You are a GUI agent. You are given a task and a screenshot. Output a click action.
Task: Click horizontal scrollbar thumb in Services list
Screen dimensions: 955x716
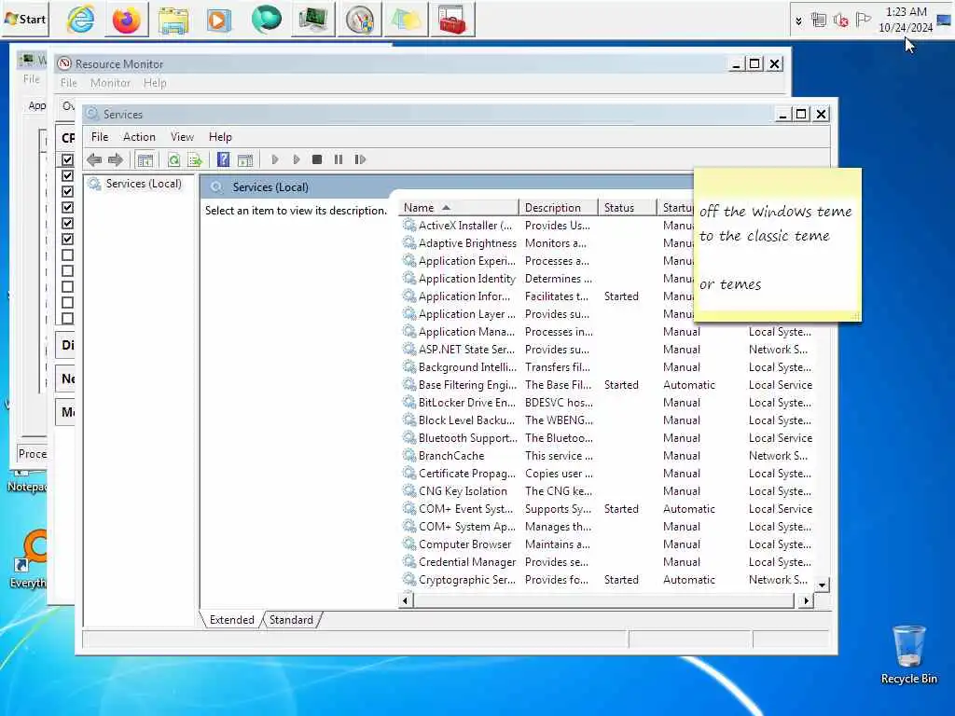603,601
